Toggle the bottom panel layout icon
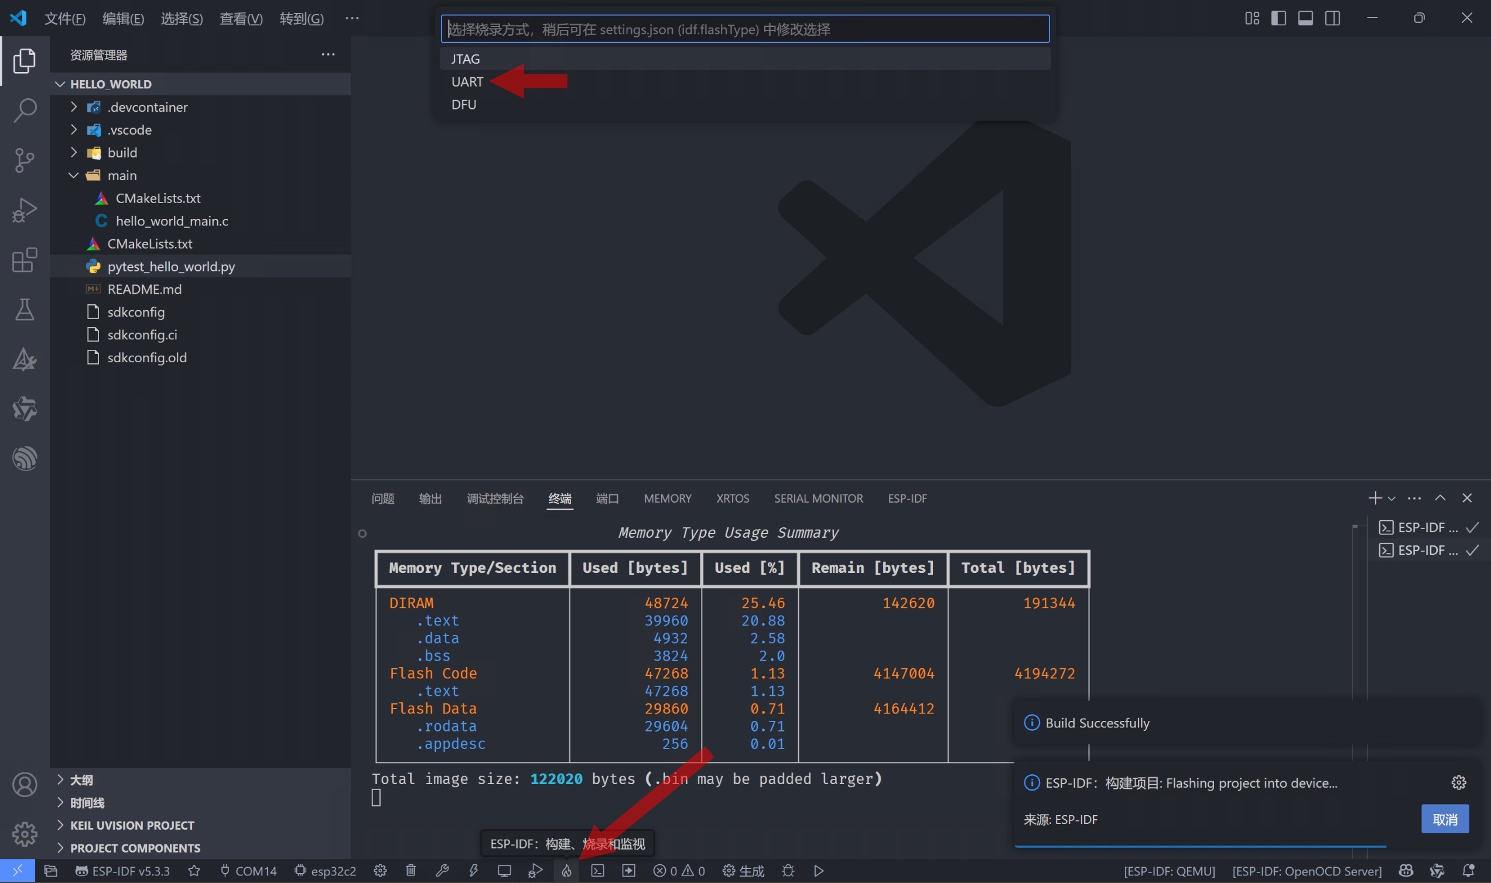This screenshot has height=883, width=1491. click(x=1305, y=18)
